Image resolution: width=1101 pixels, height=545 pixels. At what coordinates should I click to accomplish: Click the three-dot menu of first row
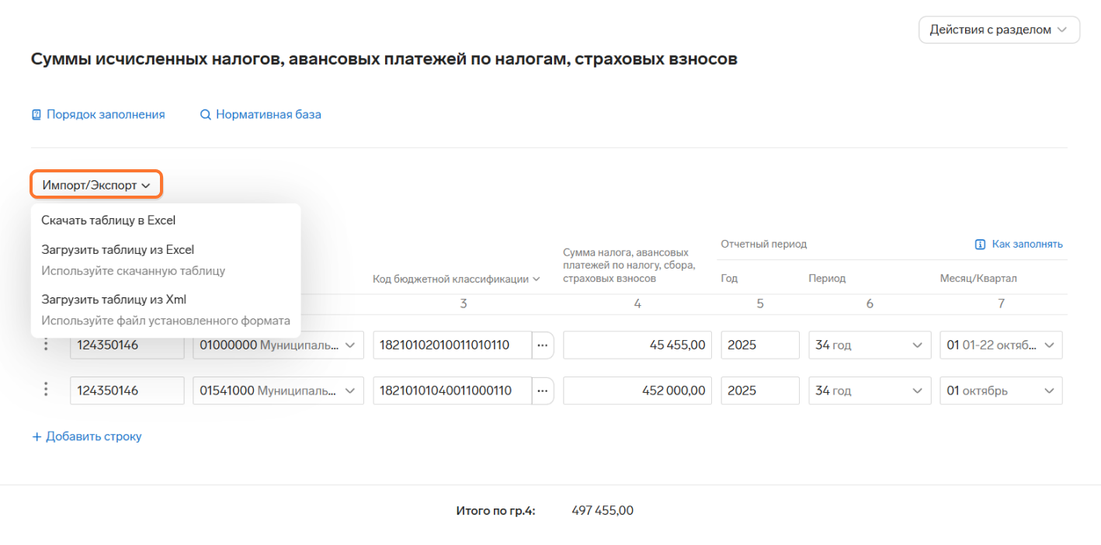point(47,345)
